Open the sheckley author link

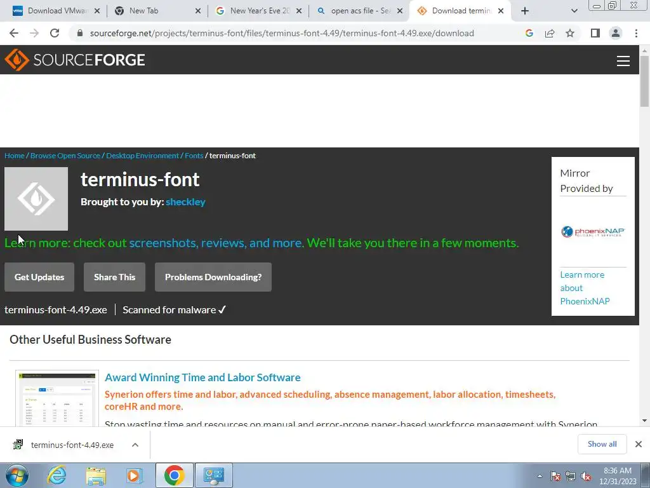pyautogui.click(x=186, y=201)
